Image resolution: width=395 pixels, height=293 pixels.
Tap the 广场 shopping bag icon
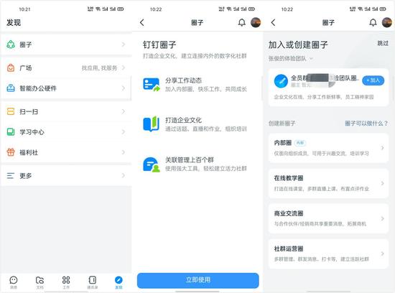tap(11, 68)
